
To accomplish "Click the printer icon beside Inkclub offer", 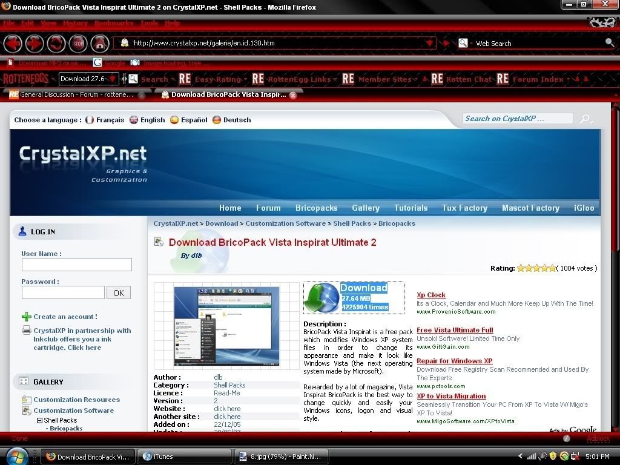I will (27, 330).
